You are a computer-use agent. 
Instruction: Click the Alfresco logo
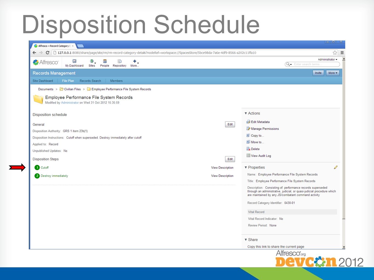coord(45,62)
